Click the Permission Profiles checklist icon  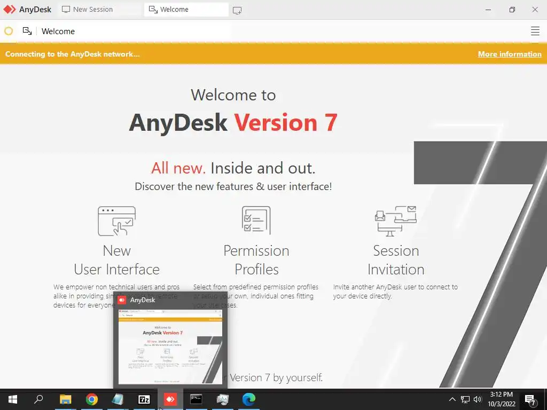(256, 220)
